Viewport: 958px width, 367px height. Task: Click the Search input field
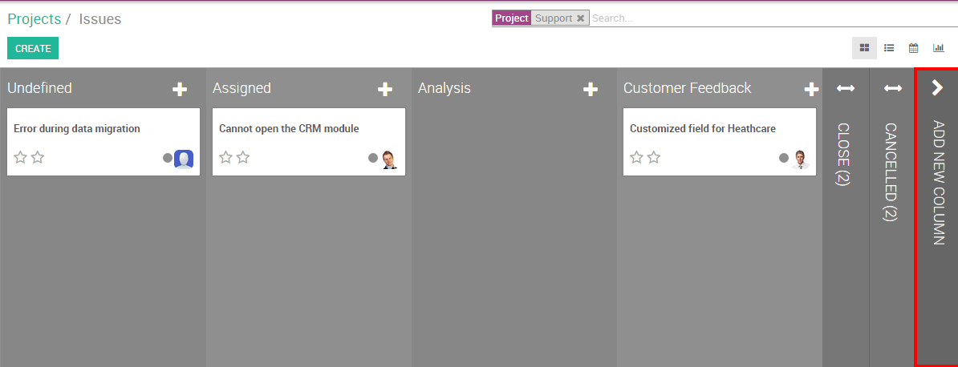[762, 18]
